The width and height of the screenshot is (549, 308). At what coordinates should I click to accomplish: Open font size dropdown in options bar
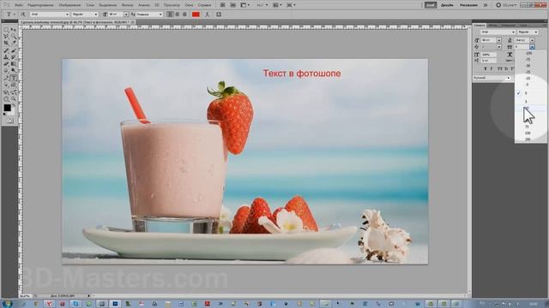pos(126,15)
